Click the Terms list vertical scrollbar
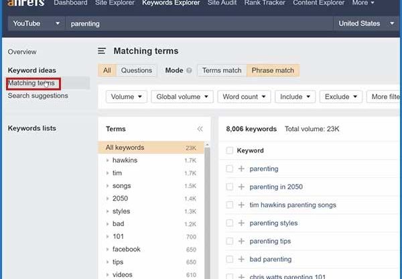Image resolution: width=402 pixels, height=279 pixels. tap(207, 211)
